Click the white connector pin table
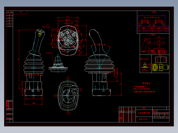The image size is (178, 133). (161, 60)
